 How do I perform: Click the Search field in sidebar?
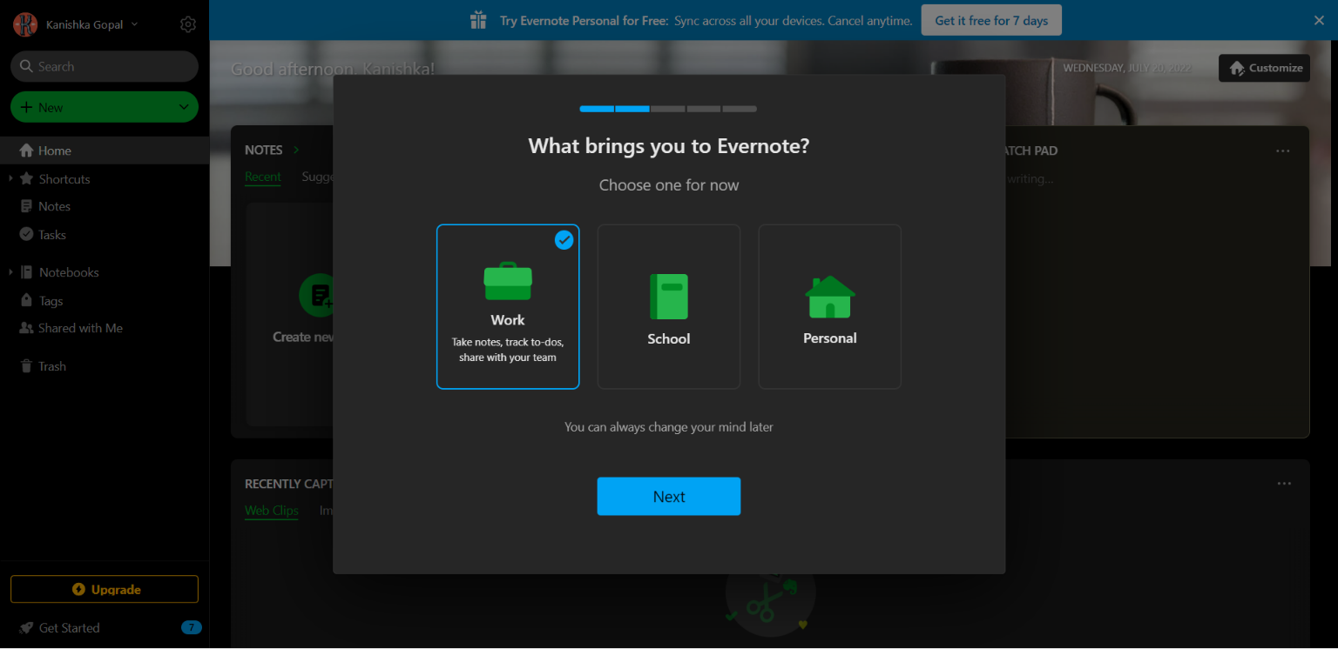[x=105, y=66]
